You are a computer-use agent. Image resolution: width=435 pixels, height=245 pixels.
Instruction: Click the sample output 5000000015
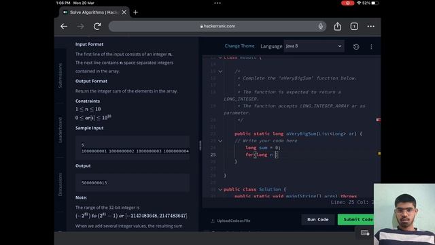(x=94, y=183)
